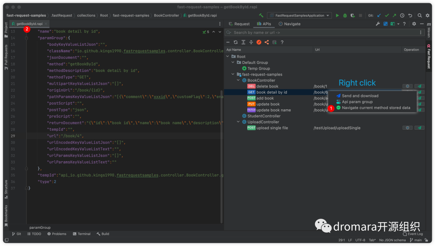Open the Build tool window
This screenshot has width=435, height=246.
point(103,234)
